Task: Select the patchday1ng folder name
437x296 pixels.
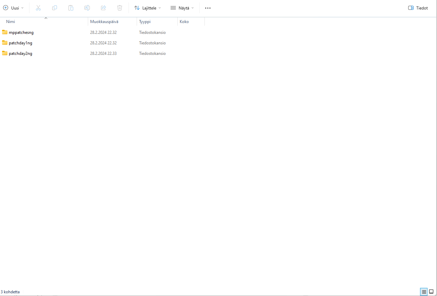Action: (x=20, y=43)
